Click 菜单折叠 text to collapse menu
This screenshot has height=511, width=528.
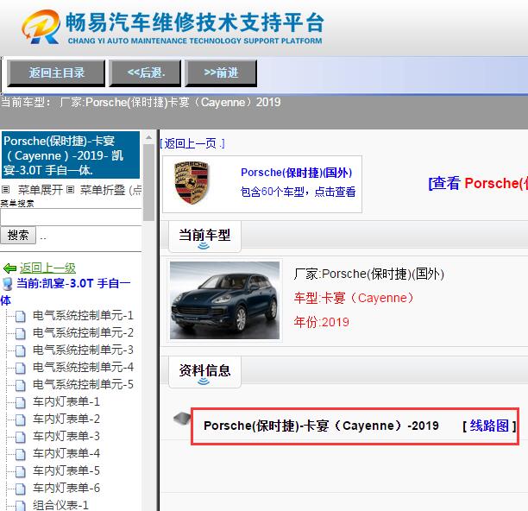tap(103, 190)
